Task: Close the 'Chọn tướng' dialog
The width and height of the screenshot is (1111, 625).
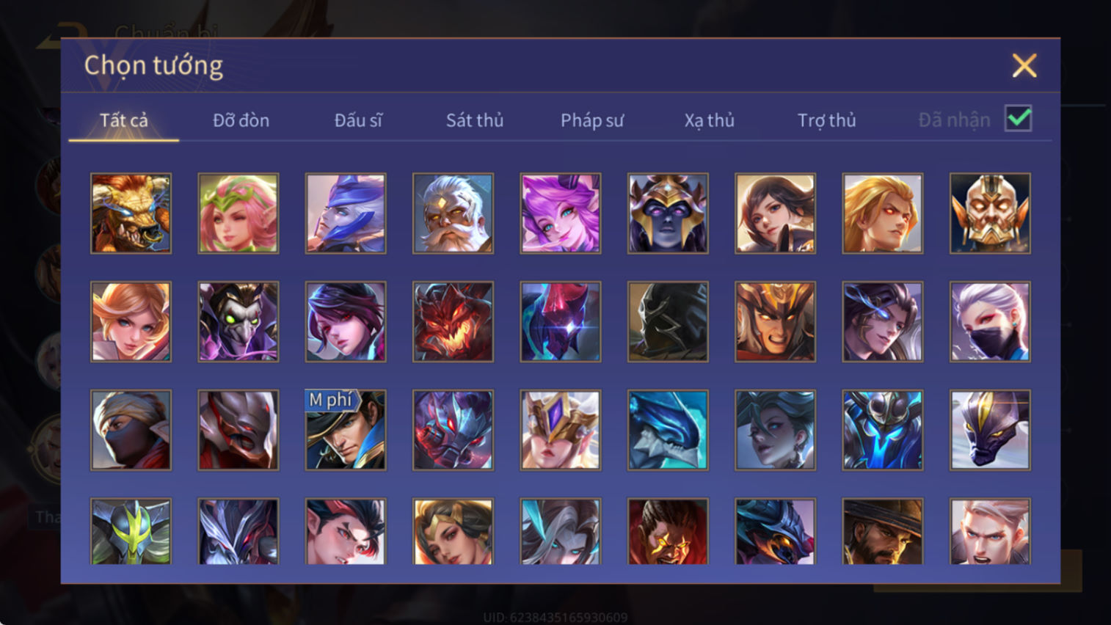Action: pyautogui.click(x=1024, y=65)
